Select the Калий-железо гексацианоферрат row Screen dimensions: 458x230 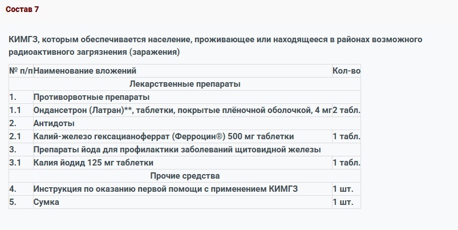pyautogui.click(x=185, y=136)
